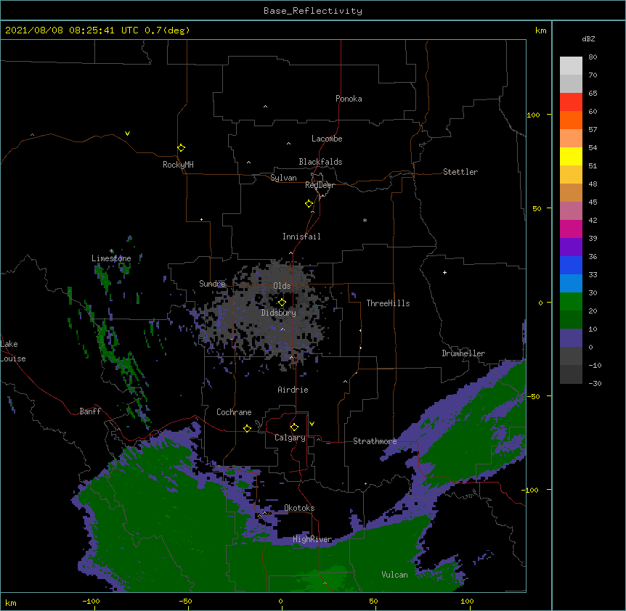Click the RockyMH label
The image size is (626, 611).
point(178,165)
